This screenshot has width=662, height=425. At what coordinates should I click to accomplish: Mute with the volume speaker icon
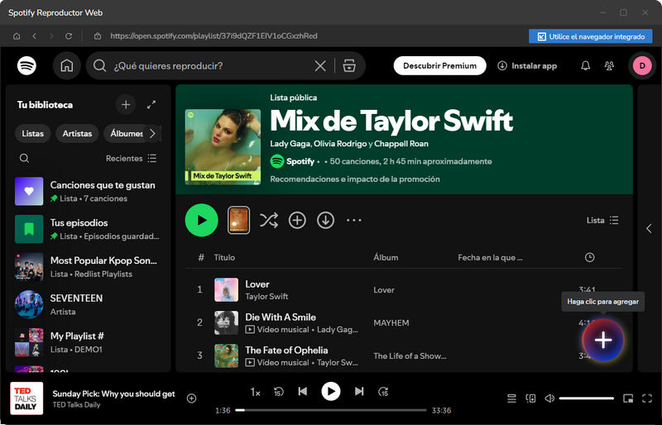(x=549, y=399)
